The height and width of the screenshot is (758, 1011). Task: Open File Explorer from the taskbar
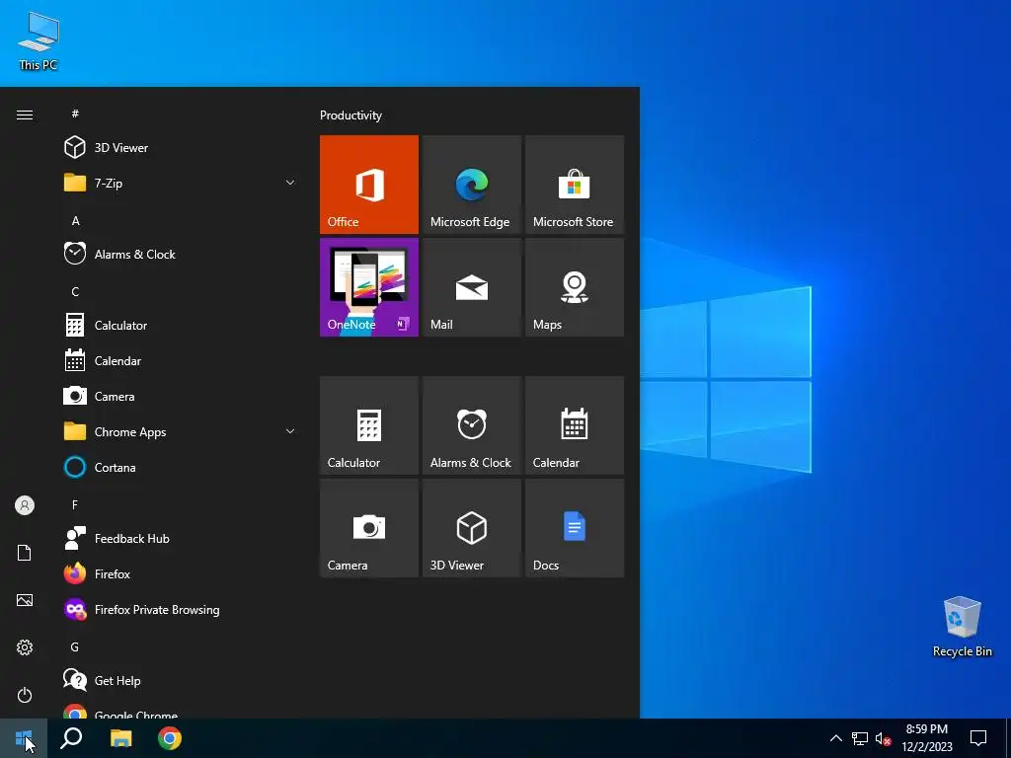point(120,738)
